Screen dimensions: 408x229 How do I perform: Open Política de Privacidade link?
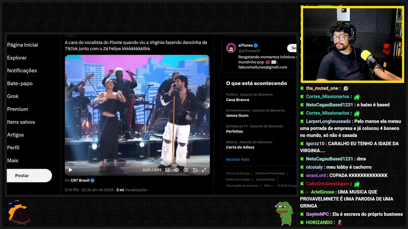(x=270, y=173)
